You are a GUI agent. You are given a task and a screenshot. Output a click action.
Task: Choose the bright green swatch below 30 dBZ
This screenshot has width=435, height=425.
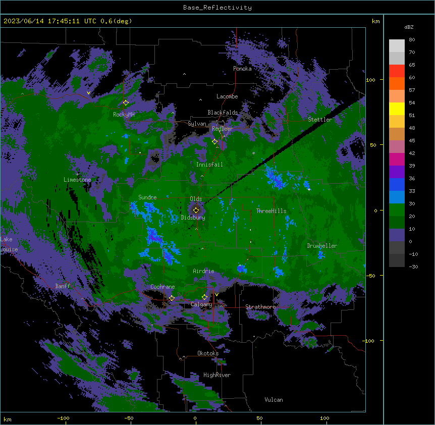pyautogui.click(x=397, y=210)
